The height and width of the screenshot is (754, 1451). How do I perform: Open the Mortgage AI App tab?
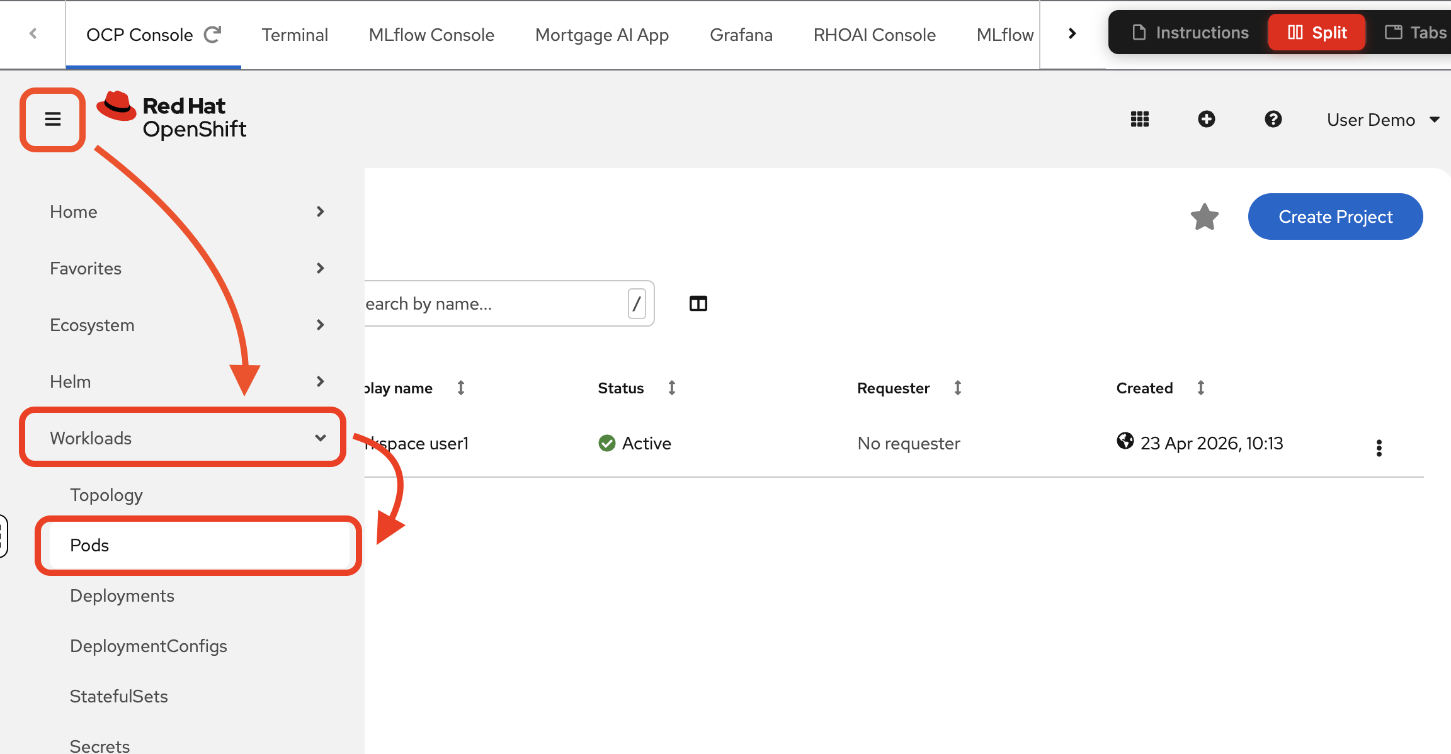602,35
